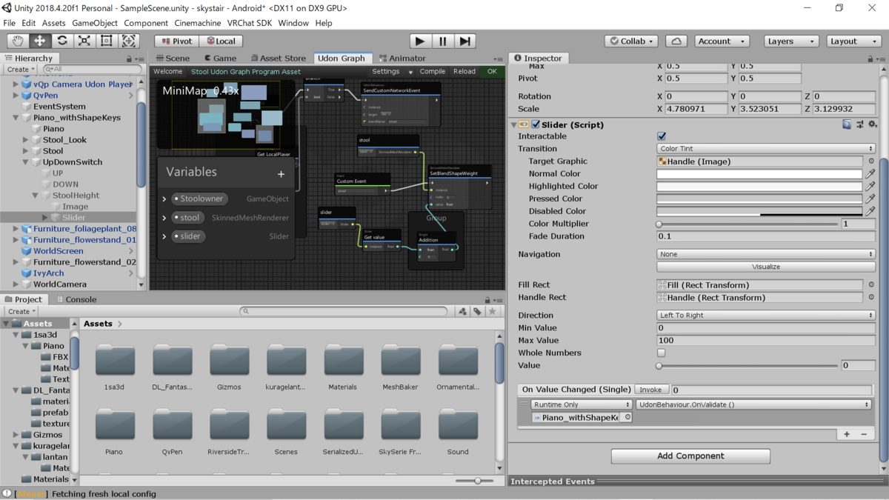Viewport: 889px width, 500px height.
Task: Open Handle Rect object picker
Action: 871,297
